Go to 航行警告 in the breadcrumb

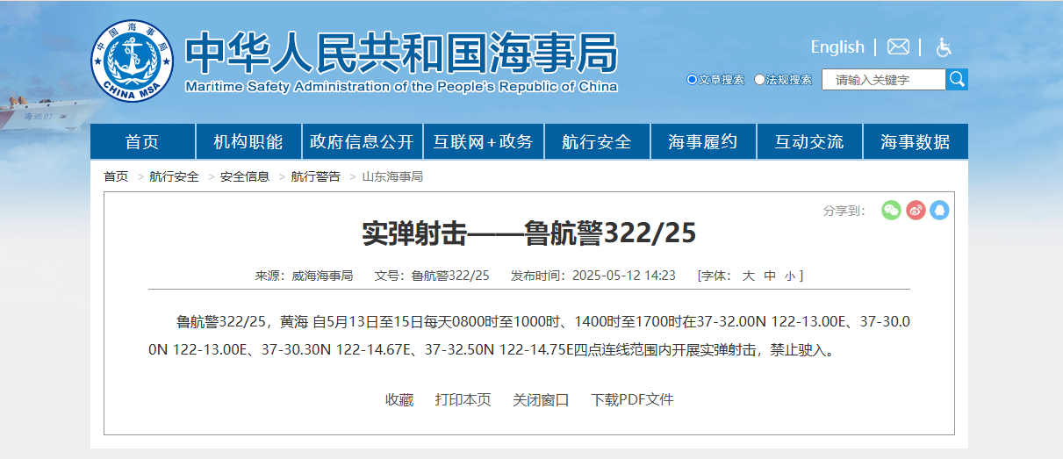tap(315, 176)
